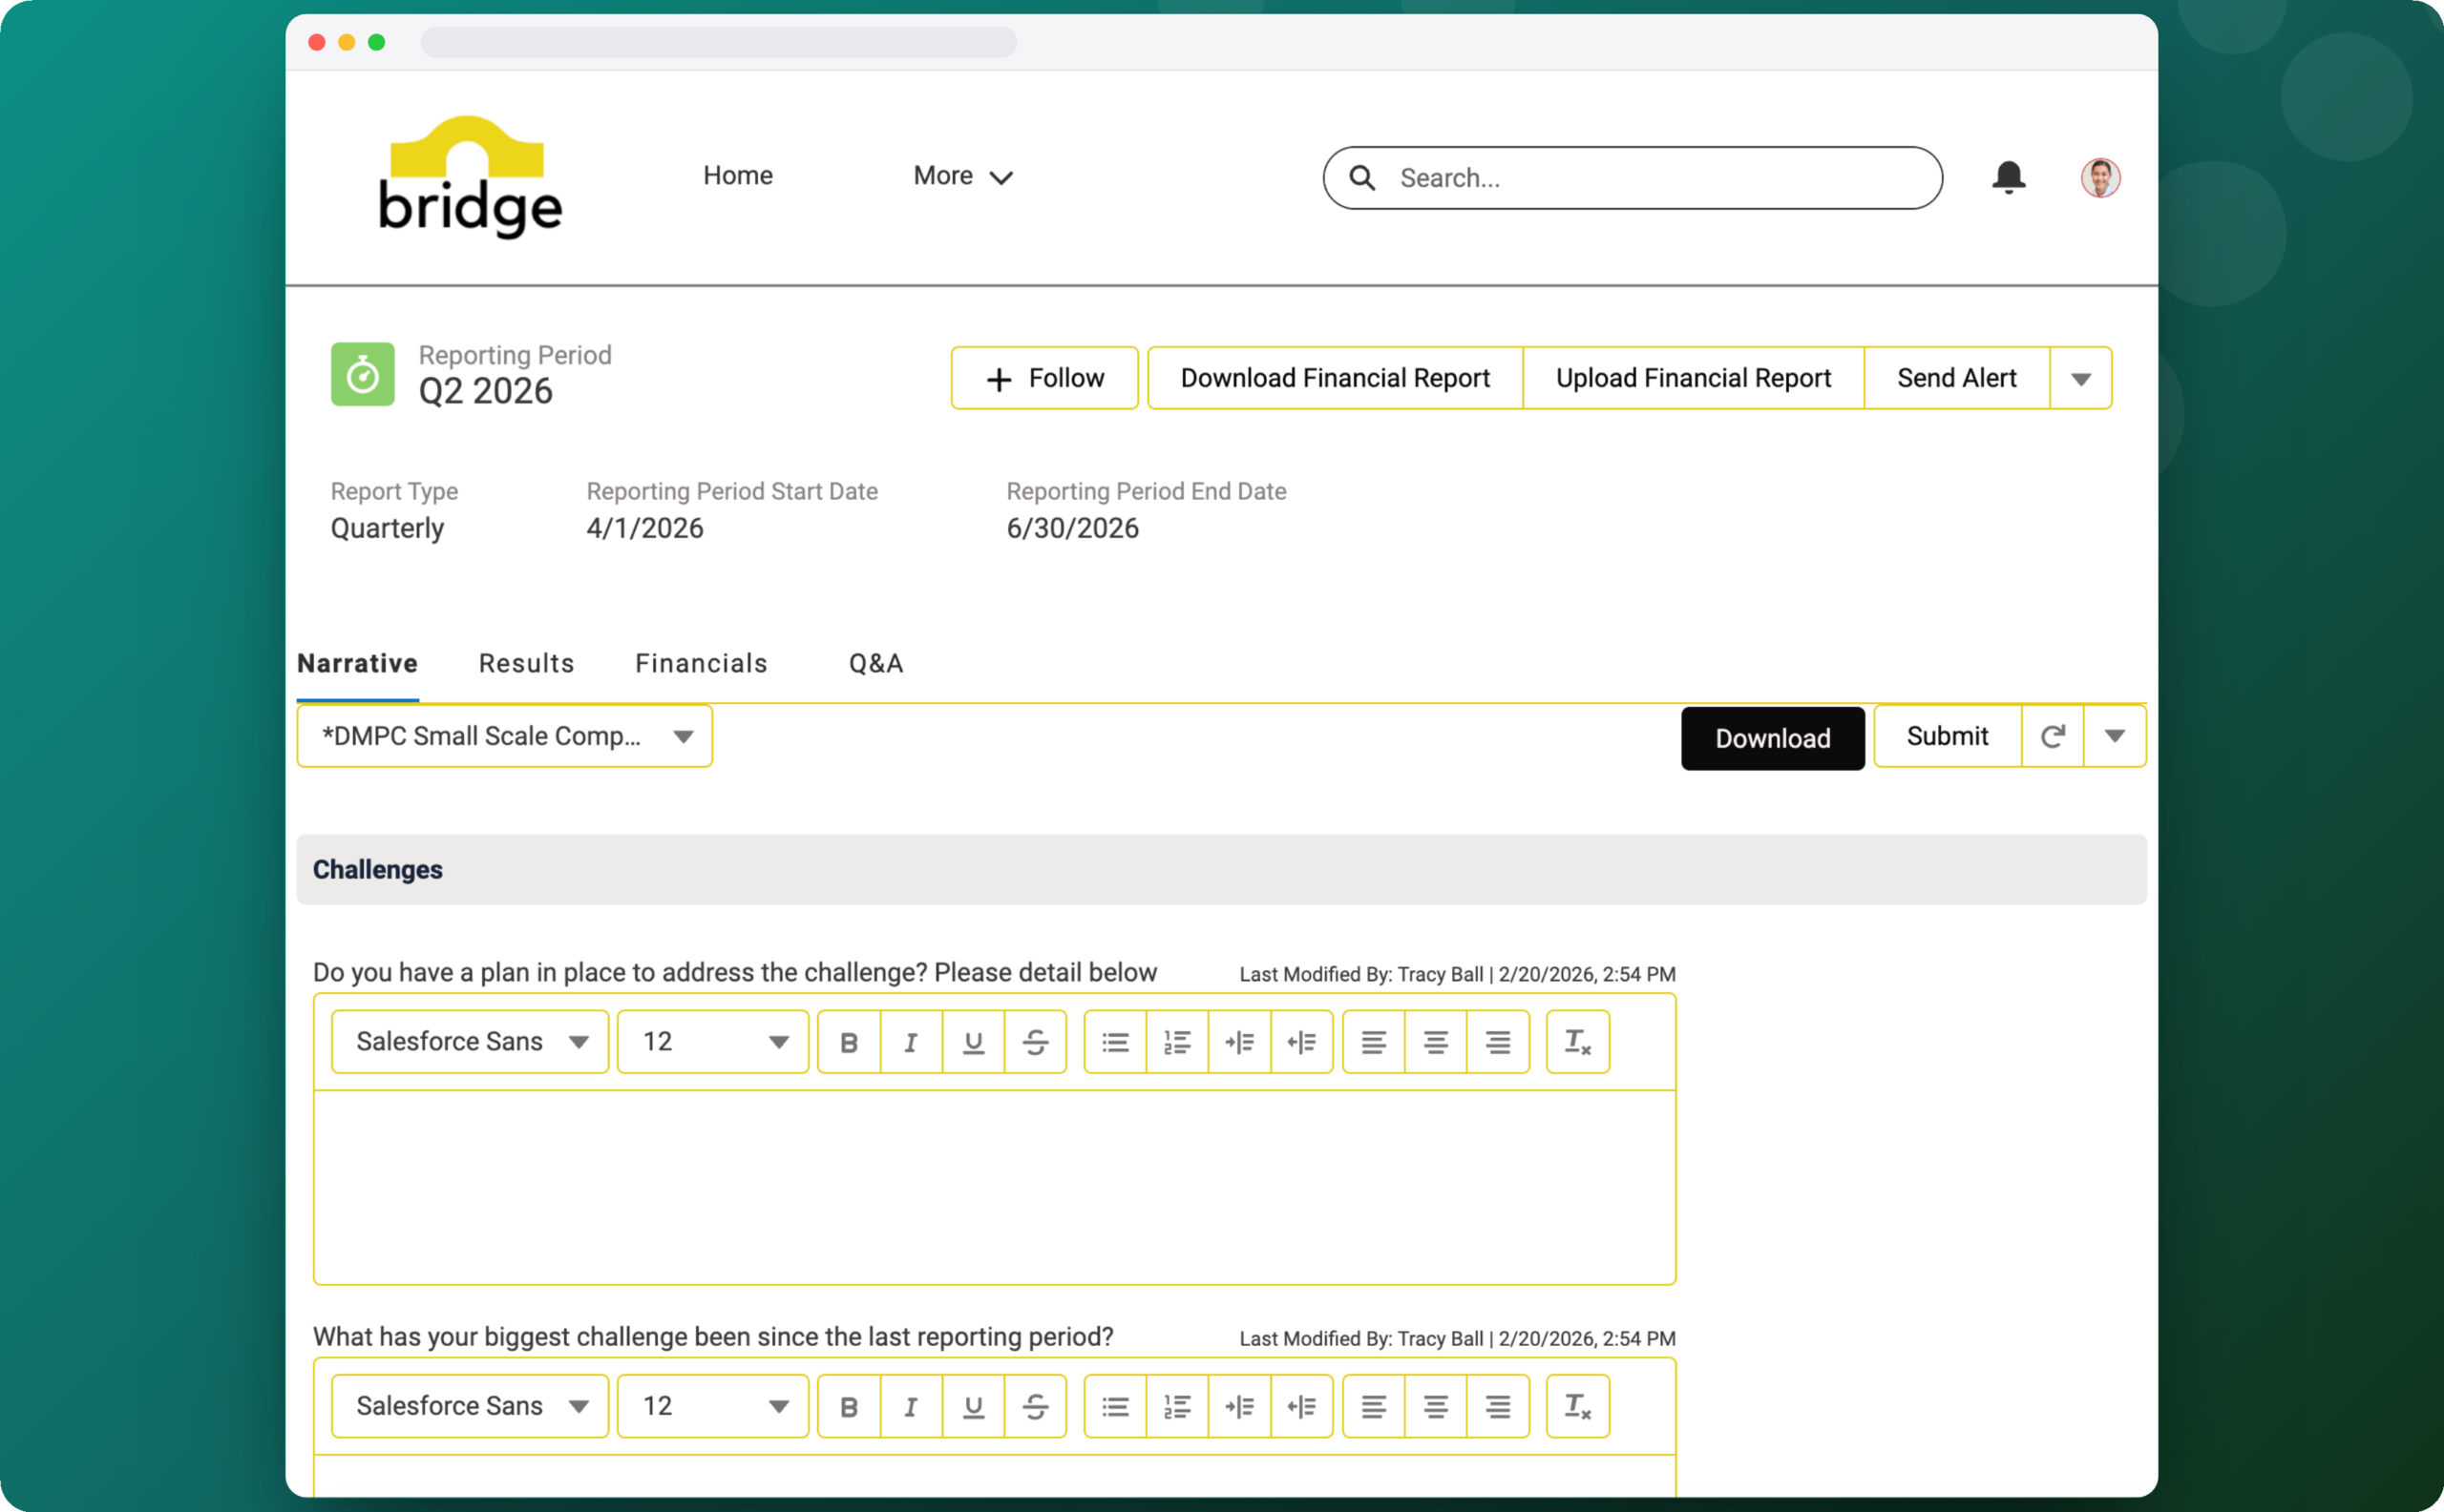Viewport: 2444px width, 1512px height.
Task: Toggle Italic in first editor toolbar
Action: pyautogui.click(x=911, y=1042)
